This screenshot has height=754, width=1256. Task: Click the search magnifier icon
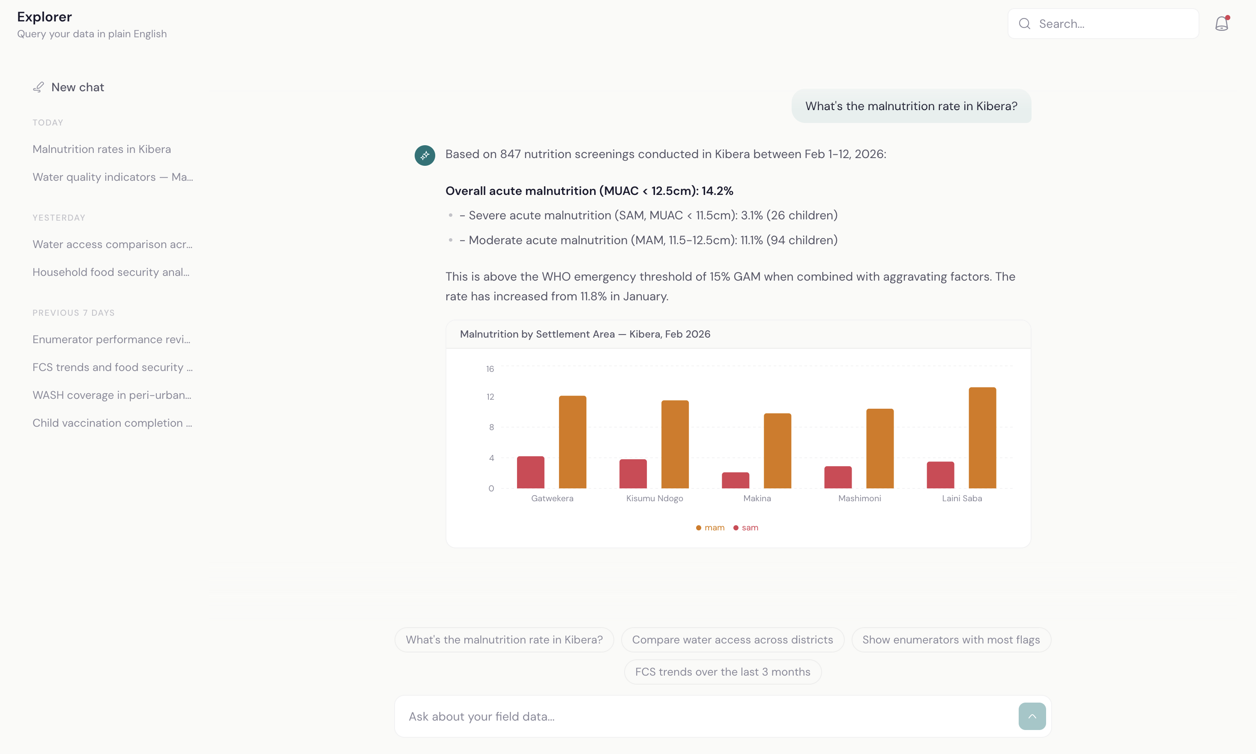click(x=1025, y=24)
